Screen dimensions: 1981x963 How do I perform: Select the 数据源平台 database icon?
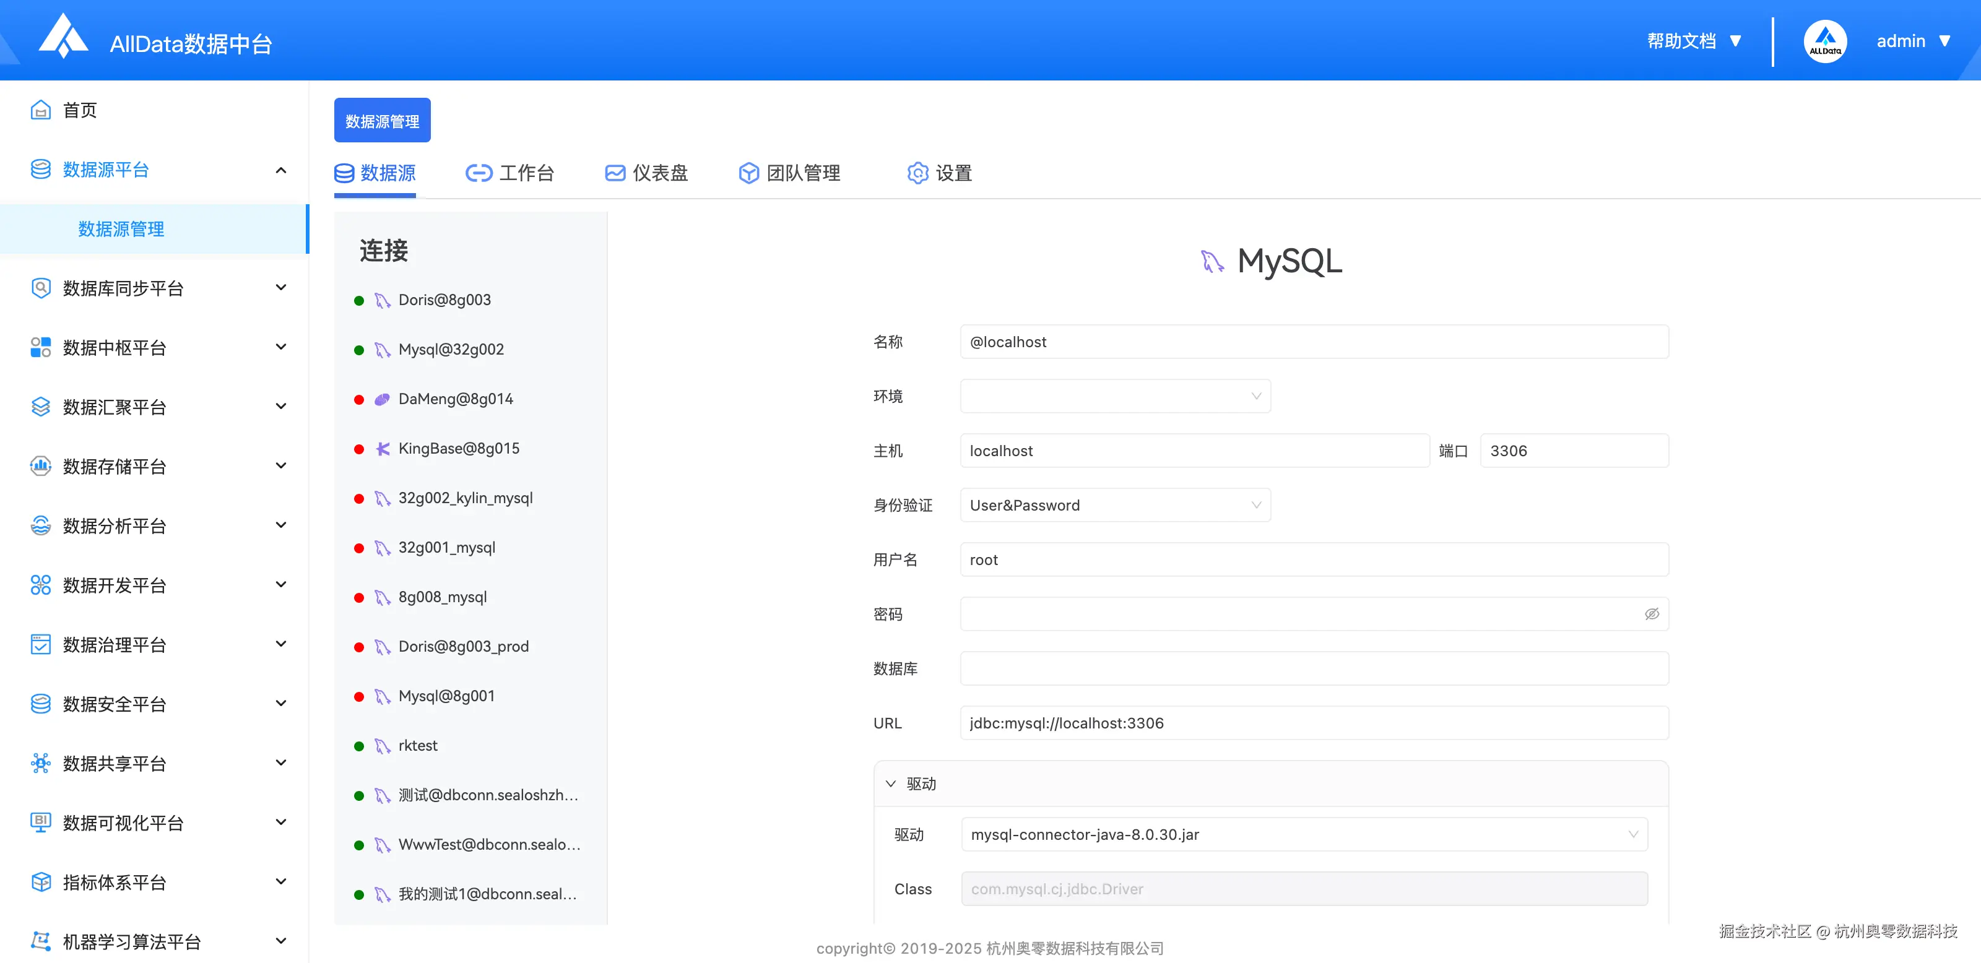41,169
